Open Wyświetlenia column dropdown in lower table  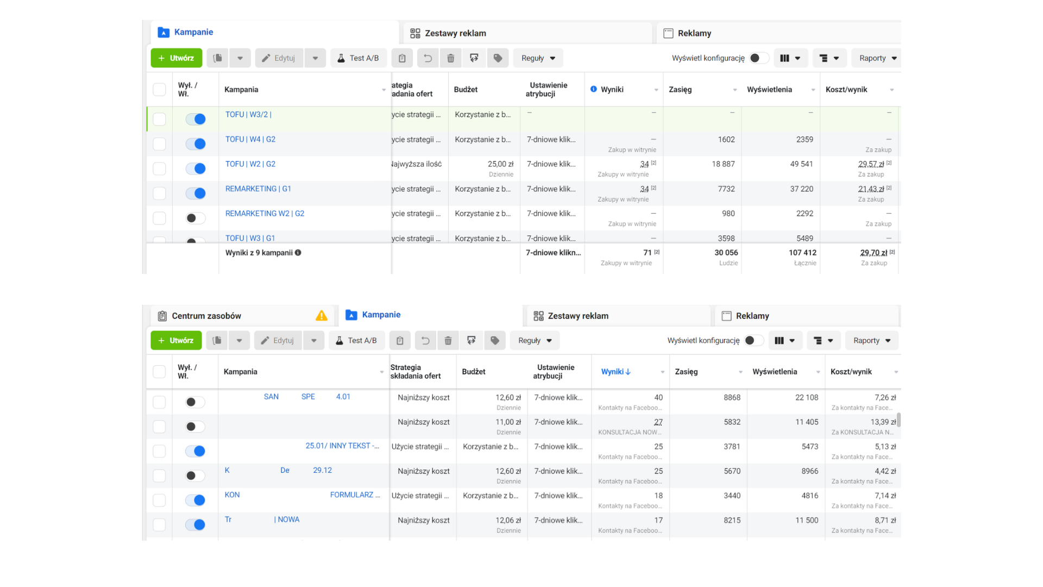pyautogui.click(x=818, y=372)
